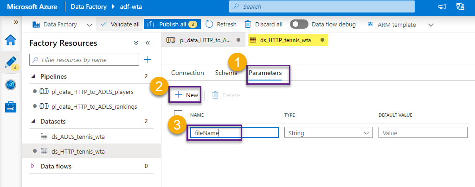Click the Default Value input field

[x=423, y=133]
